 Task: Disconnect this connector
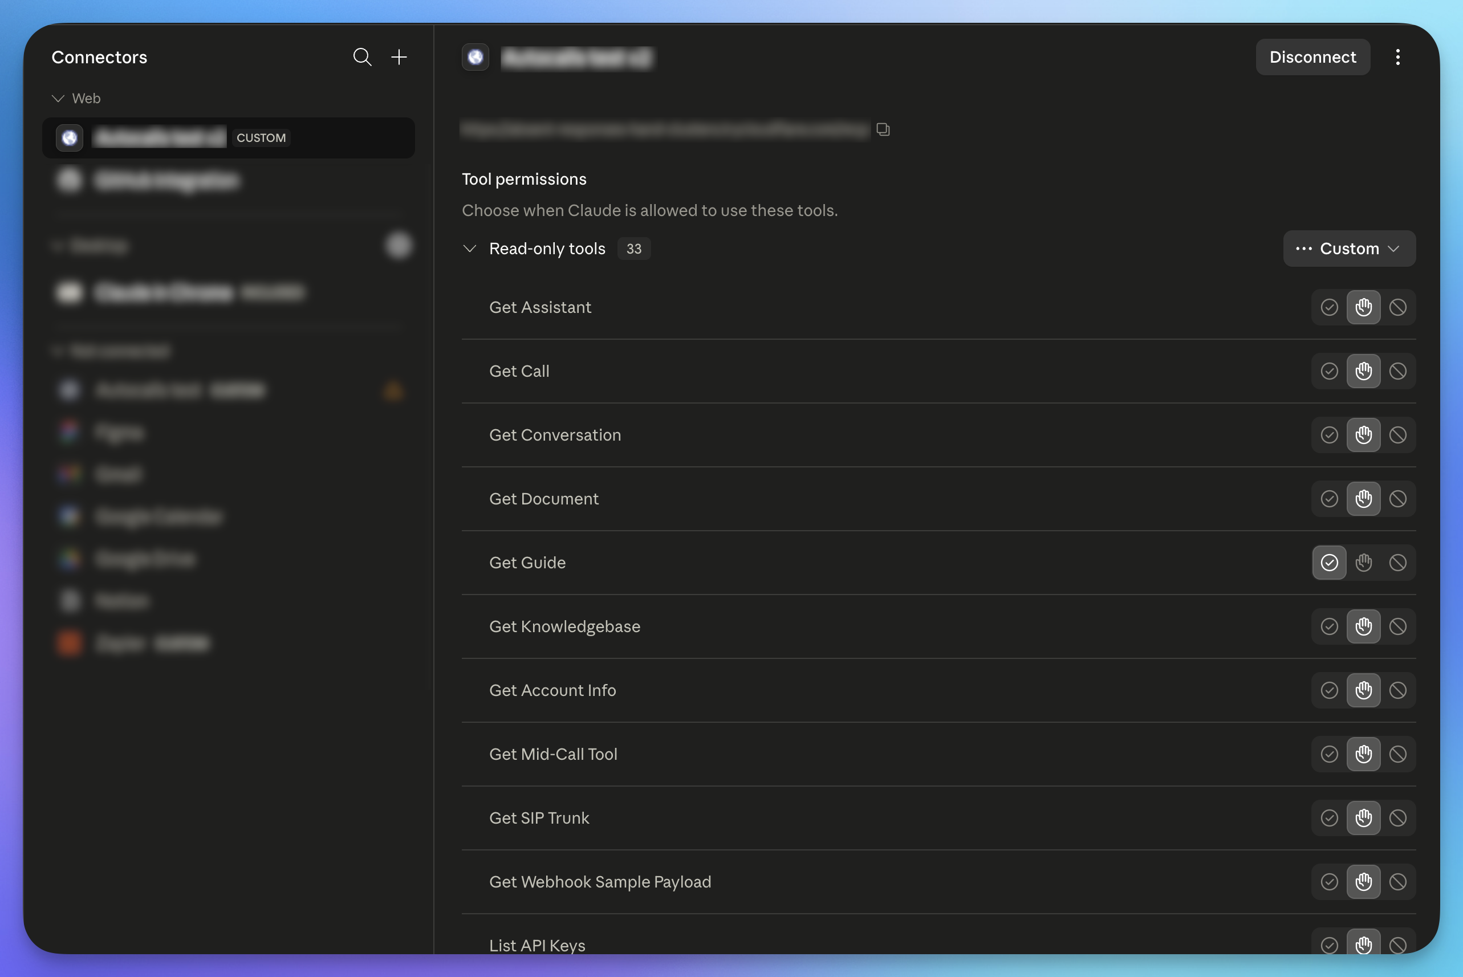pyautogui.click(x=1312, y=58)
